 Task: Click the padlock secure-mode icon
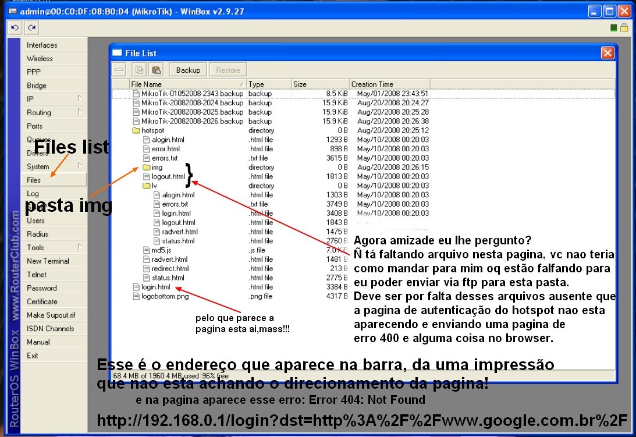(624, 27)
